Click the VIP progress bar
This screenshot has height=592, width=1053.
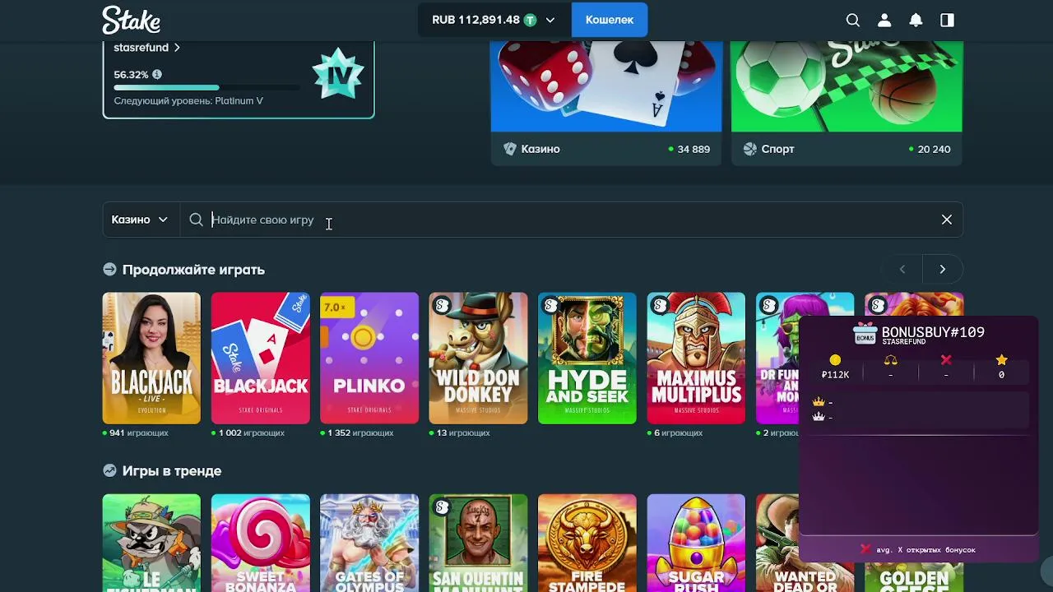[206, 87]
